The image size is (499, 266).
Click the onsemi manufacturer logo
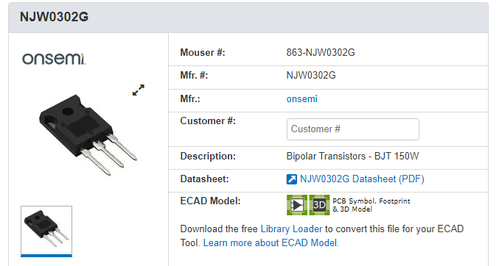click(x=54, y=59)
